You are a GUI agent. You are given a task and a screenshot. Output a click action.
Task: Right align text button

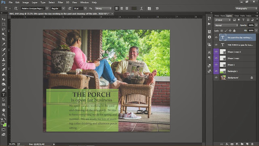(x=127, y=9)
